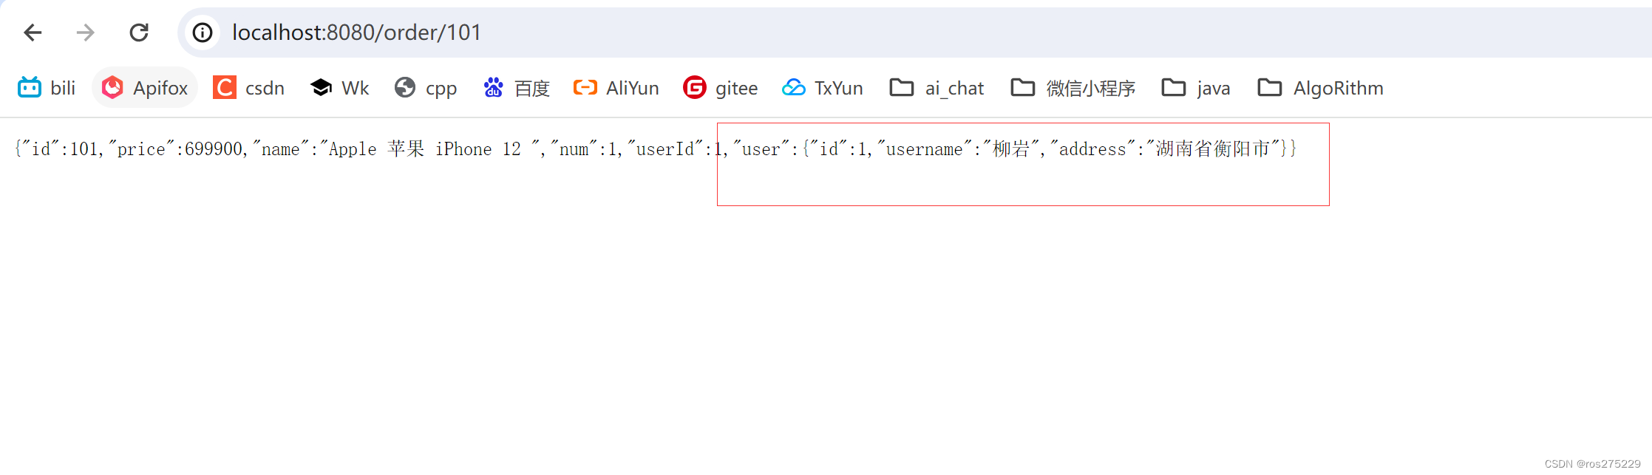Click the "price":699900 value in JSON
Screen dimensions: 1652x475
176,149
